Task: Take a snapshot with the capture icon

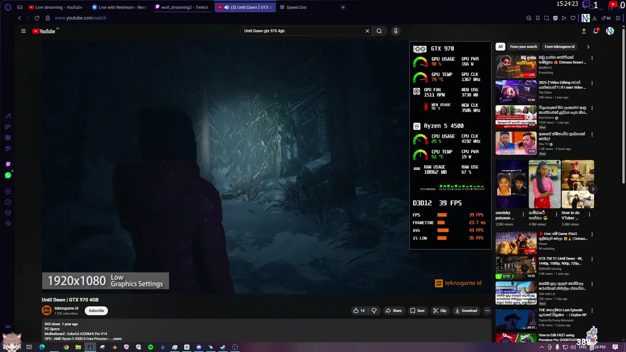Action: pos(546,18)
